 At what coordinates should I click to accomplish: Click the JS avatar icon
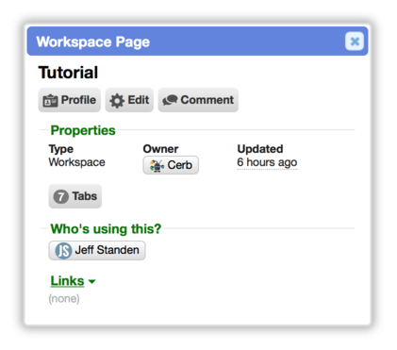click(63, 251)
